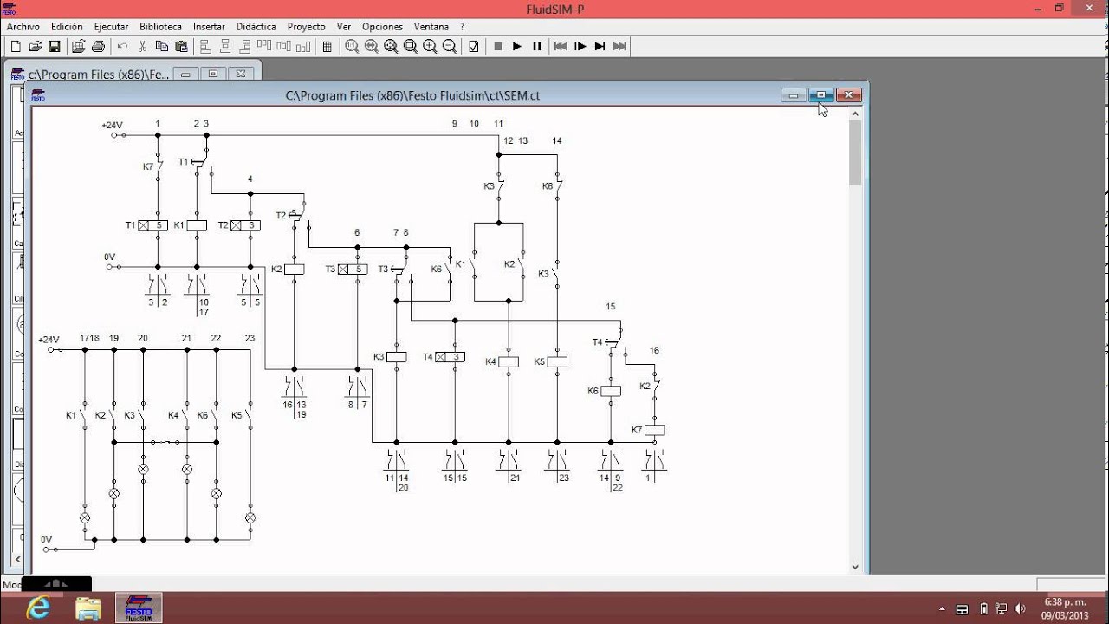The width and height of the screenshot is (1109, 624).
Task: Toggle the grid display icon
Action: pos(328,47)
